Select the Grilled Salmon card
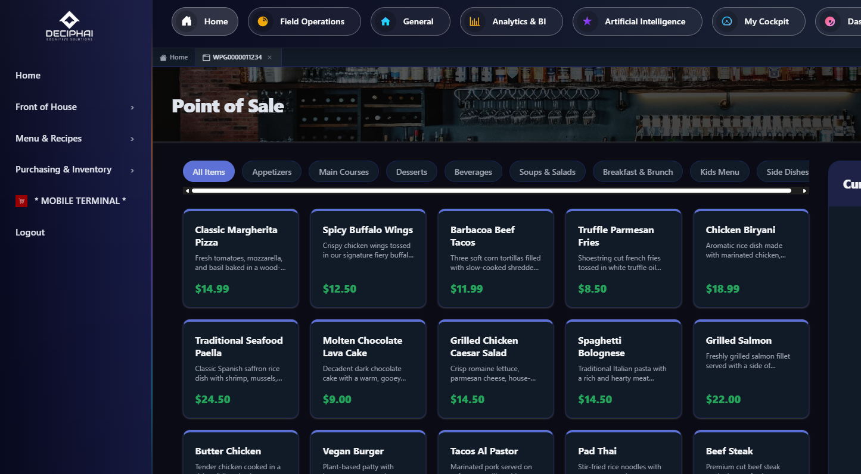The height and width of the screenshot is (474, 861). 751,369
